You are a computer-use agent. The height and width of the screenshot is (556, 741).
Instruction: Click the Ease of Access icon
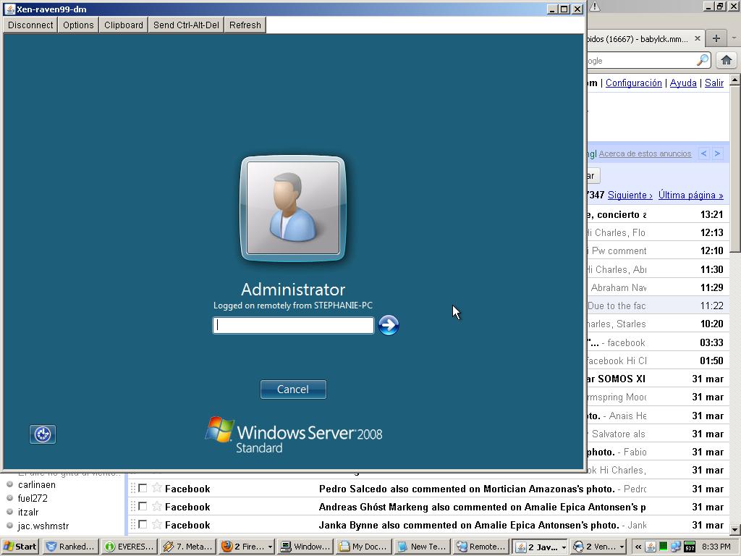click(43, 434)
